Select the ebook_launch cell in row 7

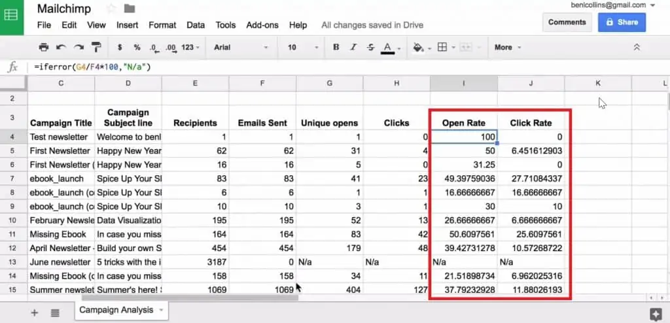coord(61,178)
